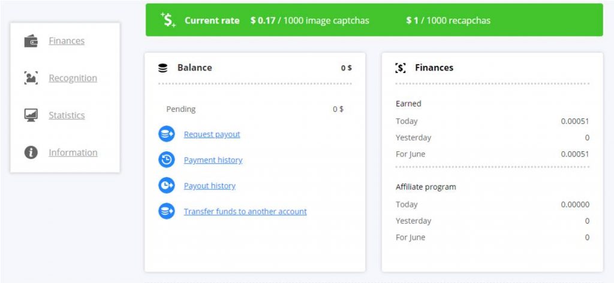
Task: Click the blue Request payout icon
Action: coord(166,134)
